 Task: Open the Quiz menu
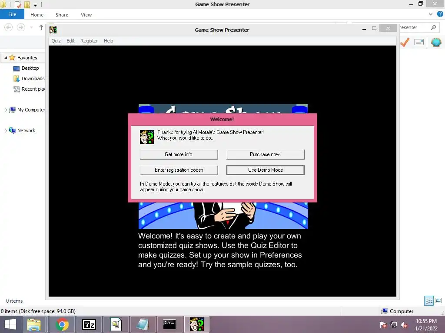[x=56, y=41]
